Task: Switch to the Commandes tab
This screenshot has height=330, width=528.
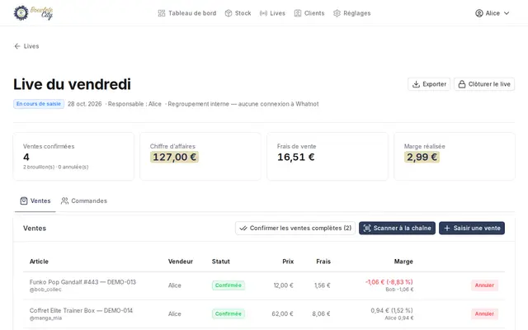Action: coord(84,201)
